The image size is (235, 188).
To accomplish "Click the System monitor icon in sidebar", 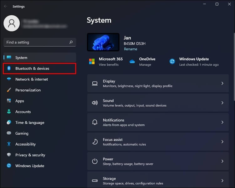I will 9,57.
